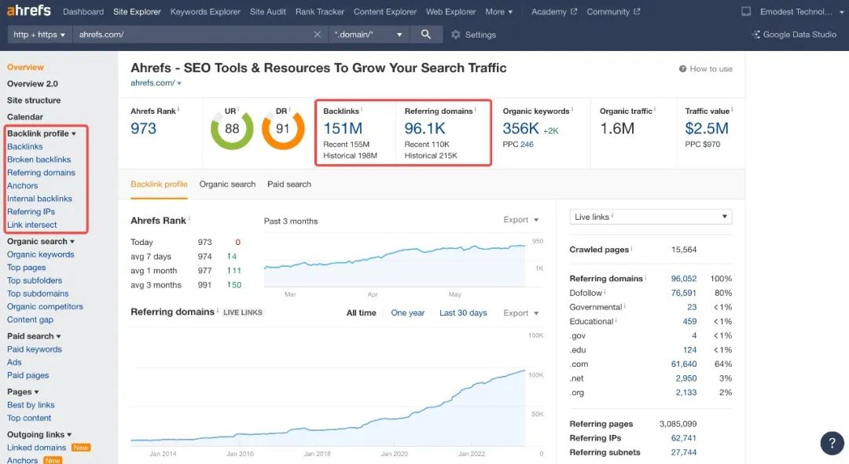Click the ahrefs logo
The width and height of the screenshot is (849, 464).
click(x=29, y=11)
